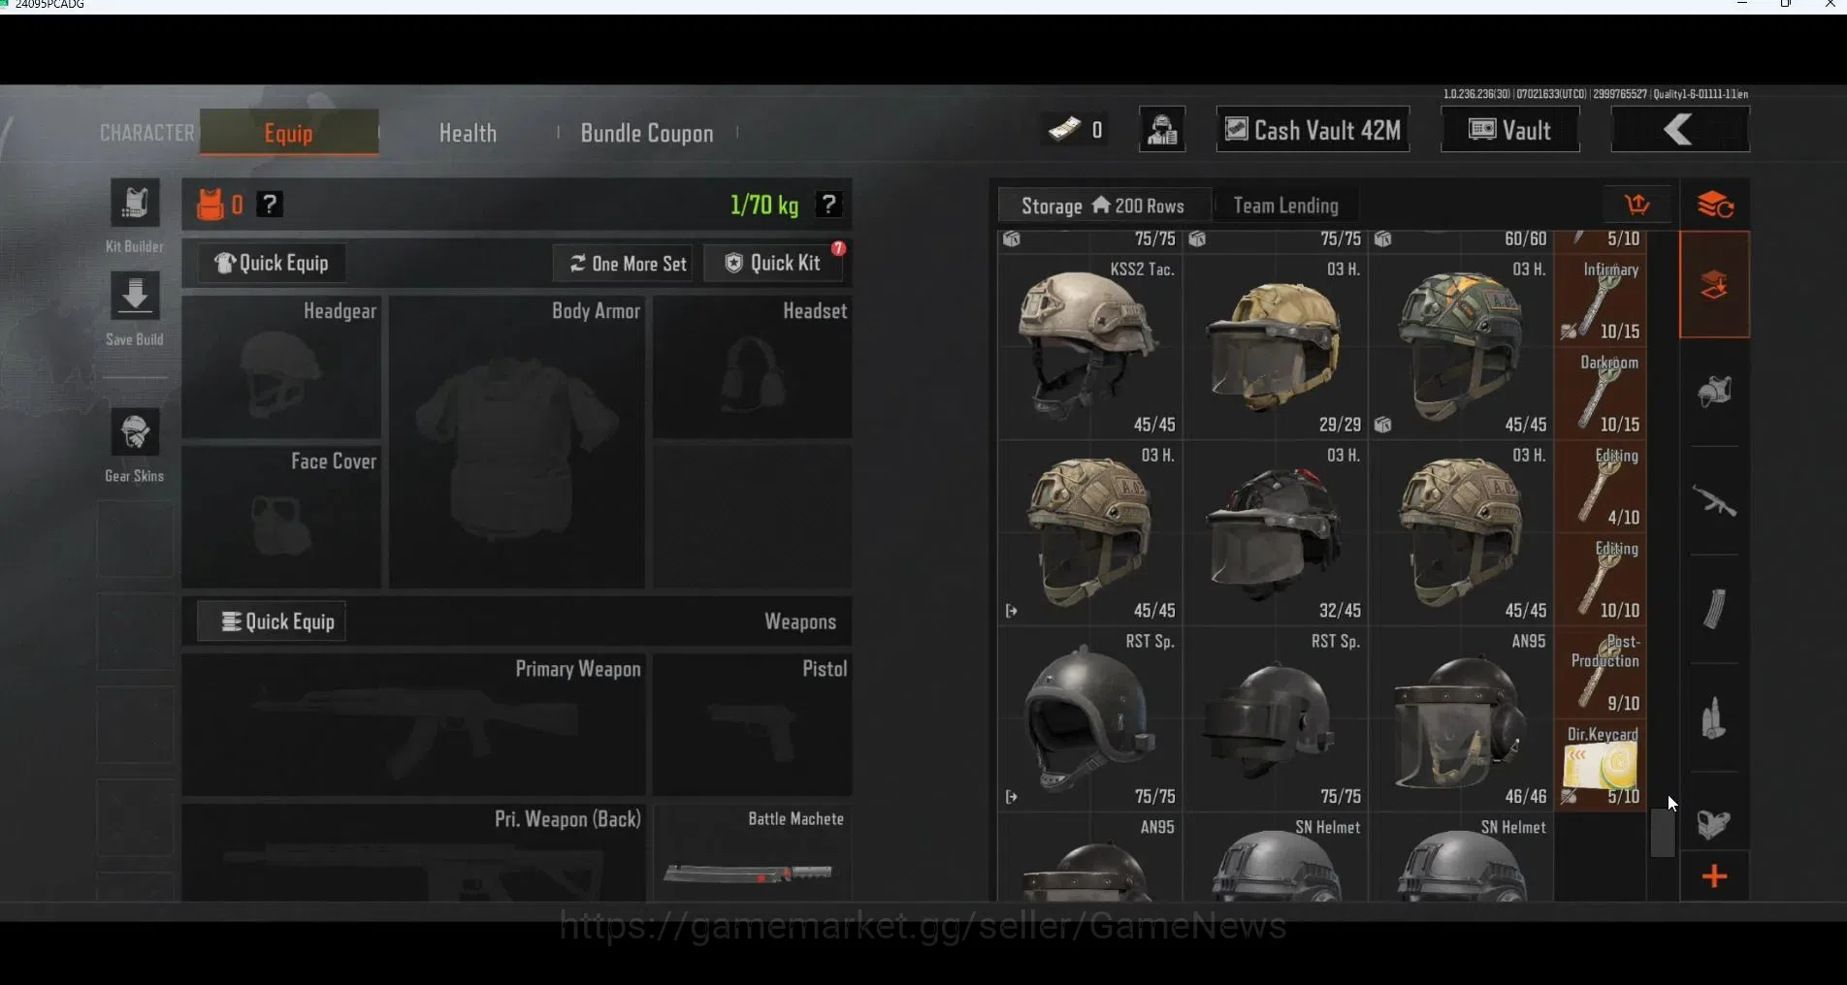Select the AN95 helmet with 46/46 durability
1847x985 pixels.
(1461, 719)
